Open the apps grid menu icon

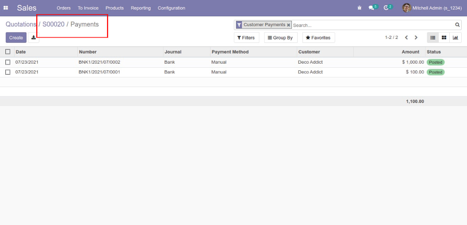(6, 8)
